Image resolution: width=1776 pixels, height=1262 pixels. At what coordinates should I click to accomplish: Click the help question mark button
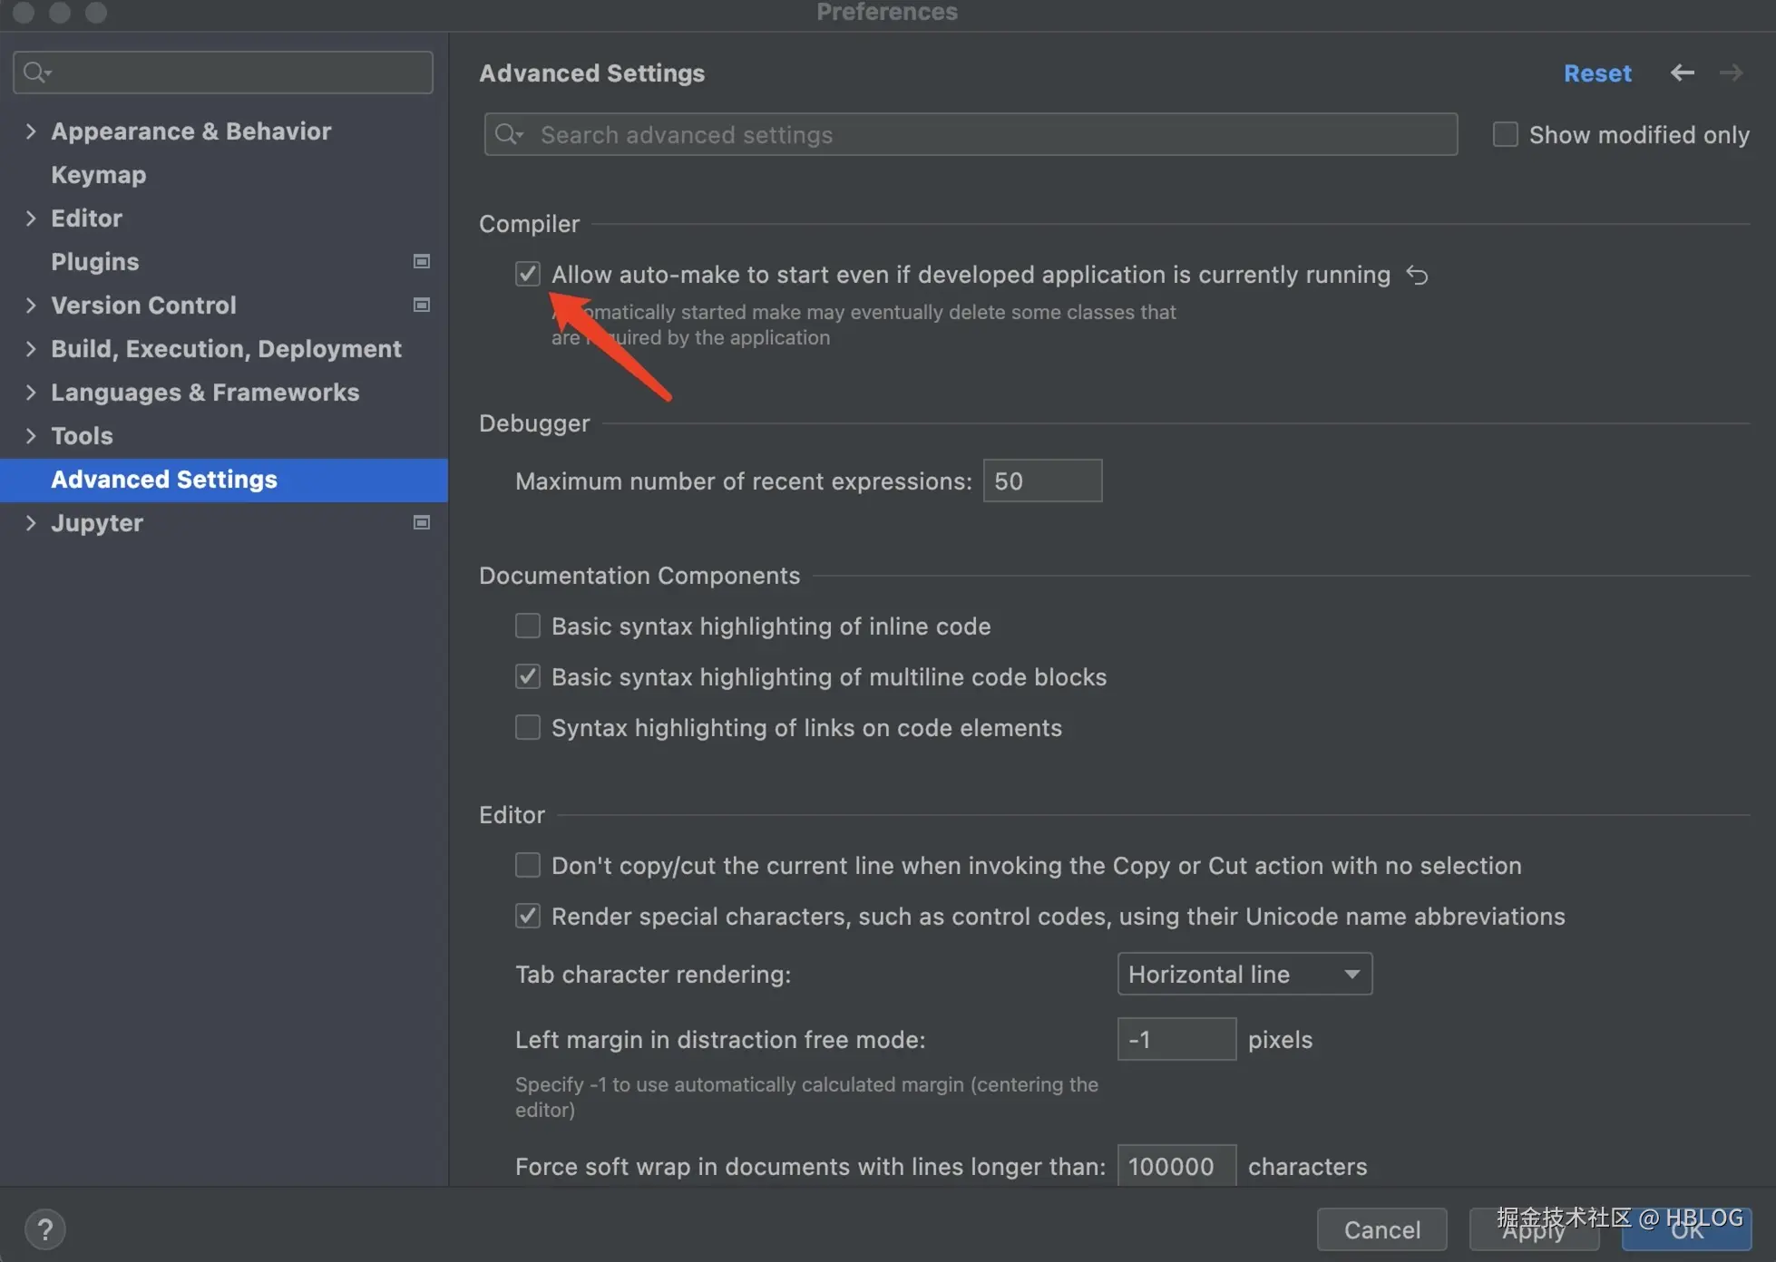44,1229
